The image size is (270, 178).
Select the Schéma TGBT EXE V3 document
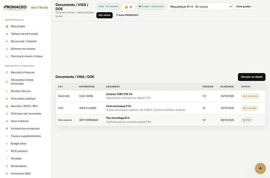click(119, 94)
